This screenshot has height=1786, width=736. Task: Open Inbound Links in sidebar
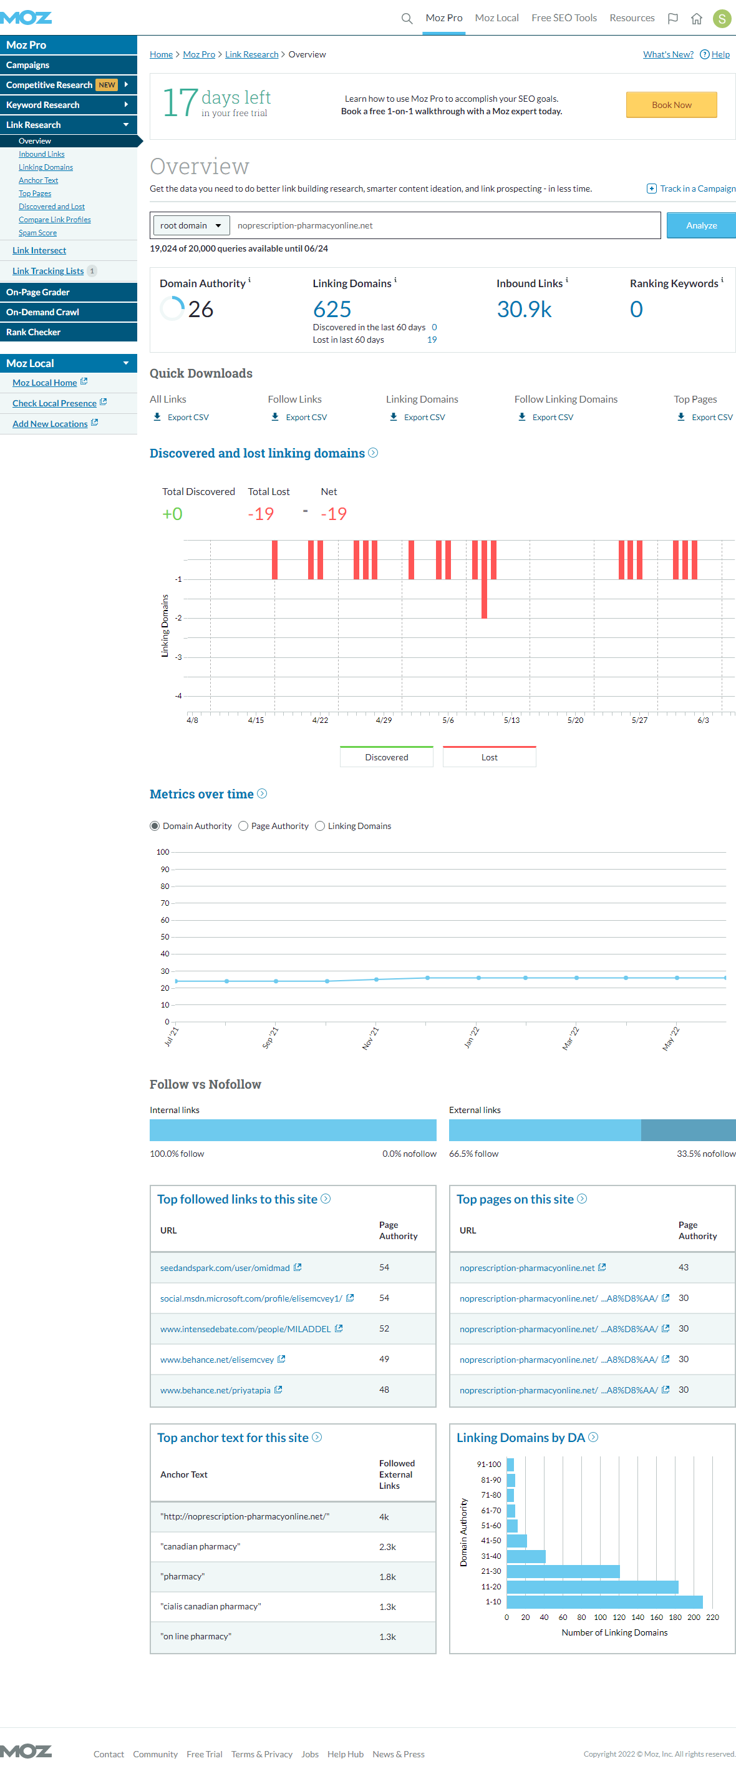pos(42,154)
